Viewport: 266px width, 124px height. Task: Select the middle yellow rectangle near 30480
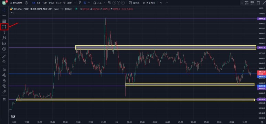pos(190,84)
